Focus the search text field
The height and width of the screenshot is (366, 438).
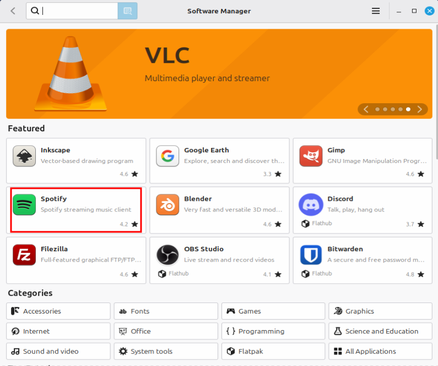pos(72,11)
